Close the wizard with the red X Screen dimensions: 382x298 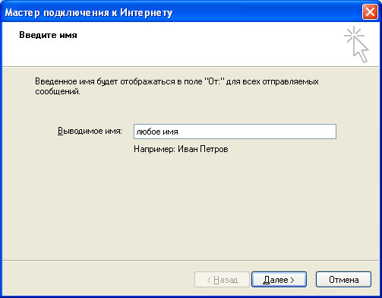click(x=370, y=12)
